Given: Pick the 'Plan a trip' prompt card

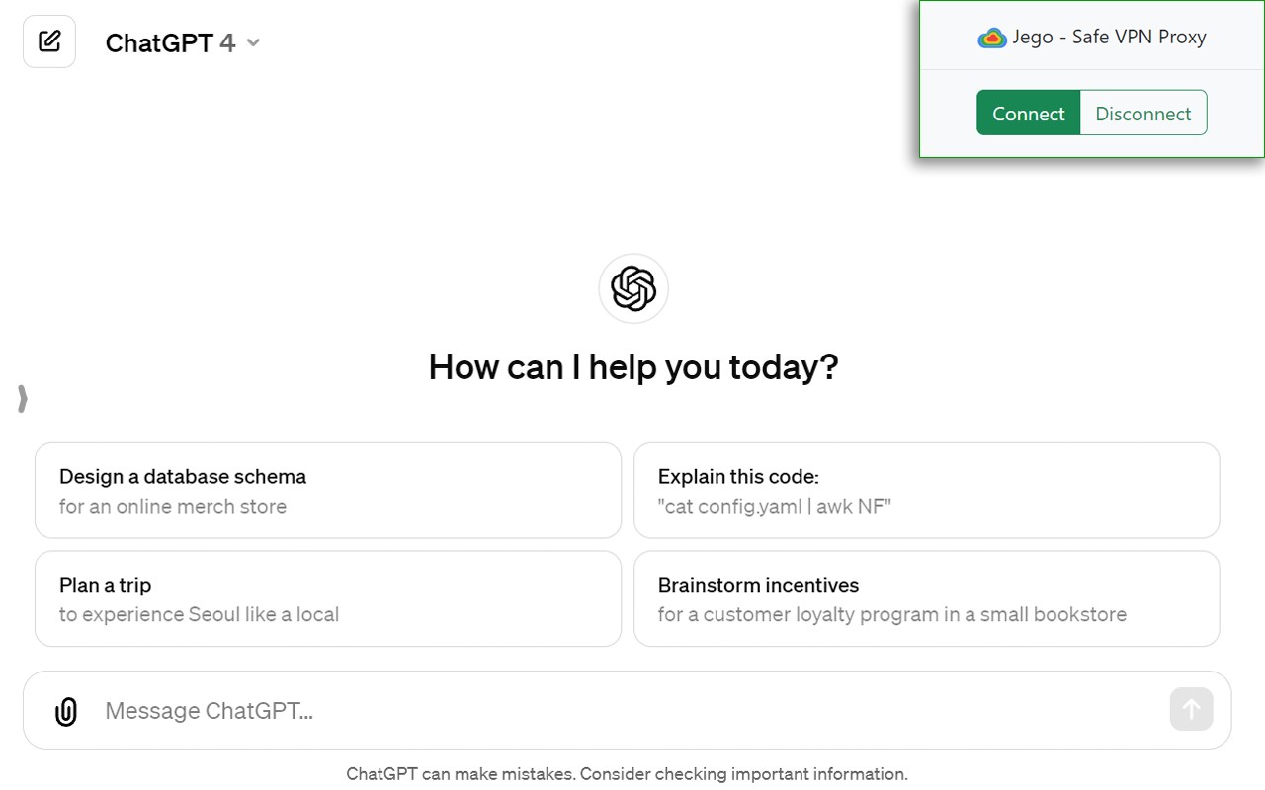Looking at the screenshot, I should coord(328,599).
